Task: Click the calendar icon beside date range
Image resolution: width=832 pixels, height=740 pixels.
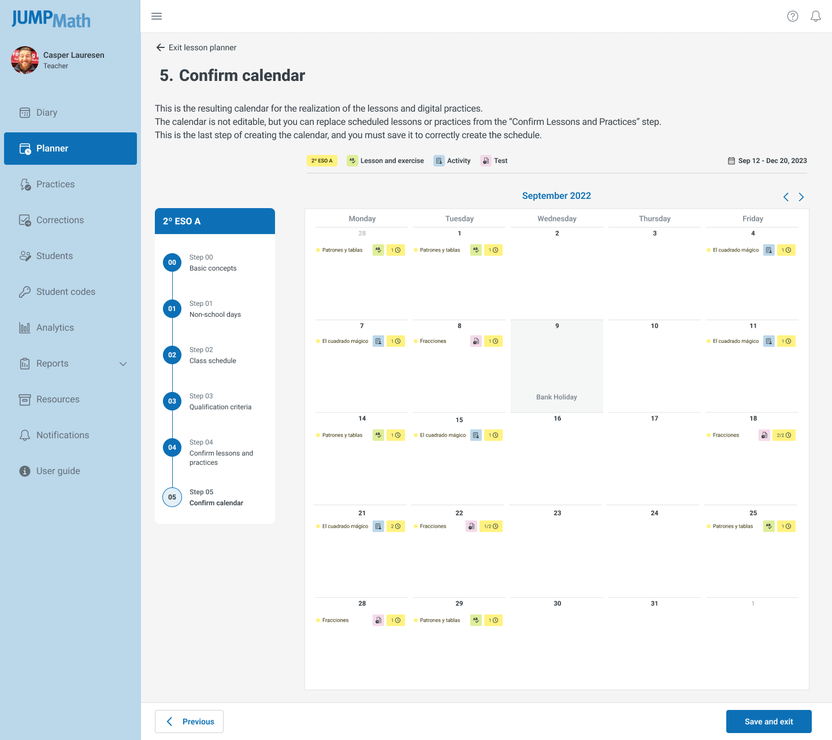Action: [x=731, y=161]
